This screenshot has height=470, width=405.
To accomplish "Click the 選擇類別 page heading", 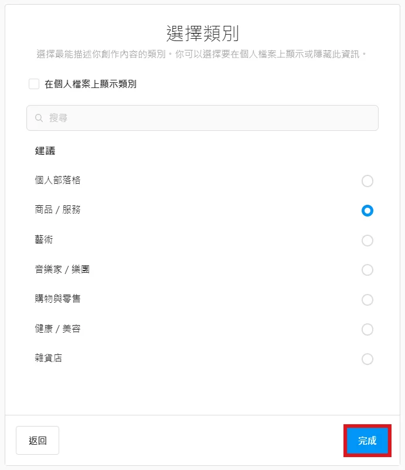I will (203, 33).
